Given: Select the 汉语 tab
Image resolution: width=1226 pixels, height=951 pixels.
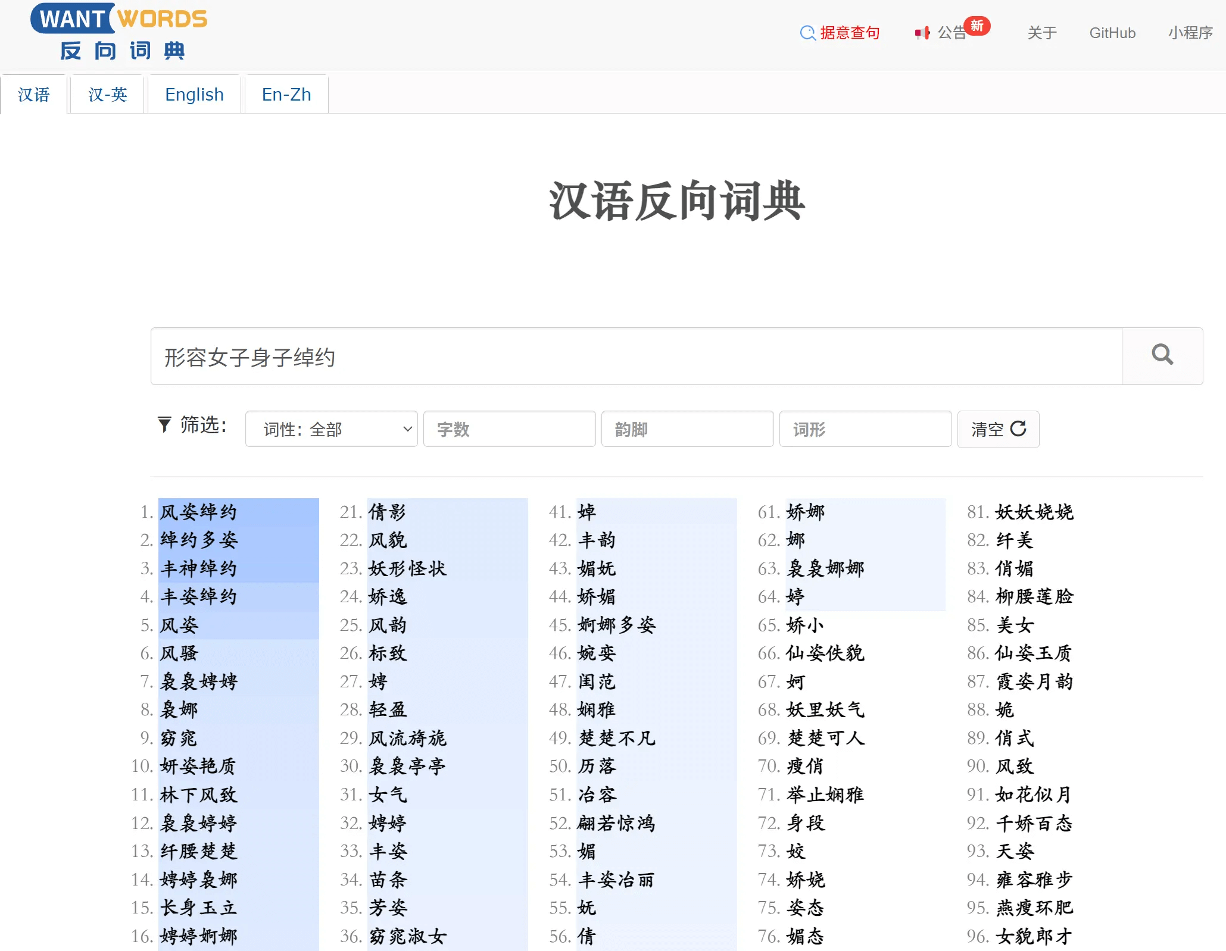Looking at the screenshot, I should (x=34, y=94).
